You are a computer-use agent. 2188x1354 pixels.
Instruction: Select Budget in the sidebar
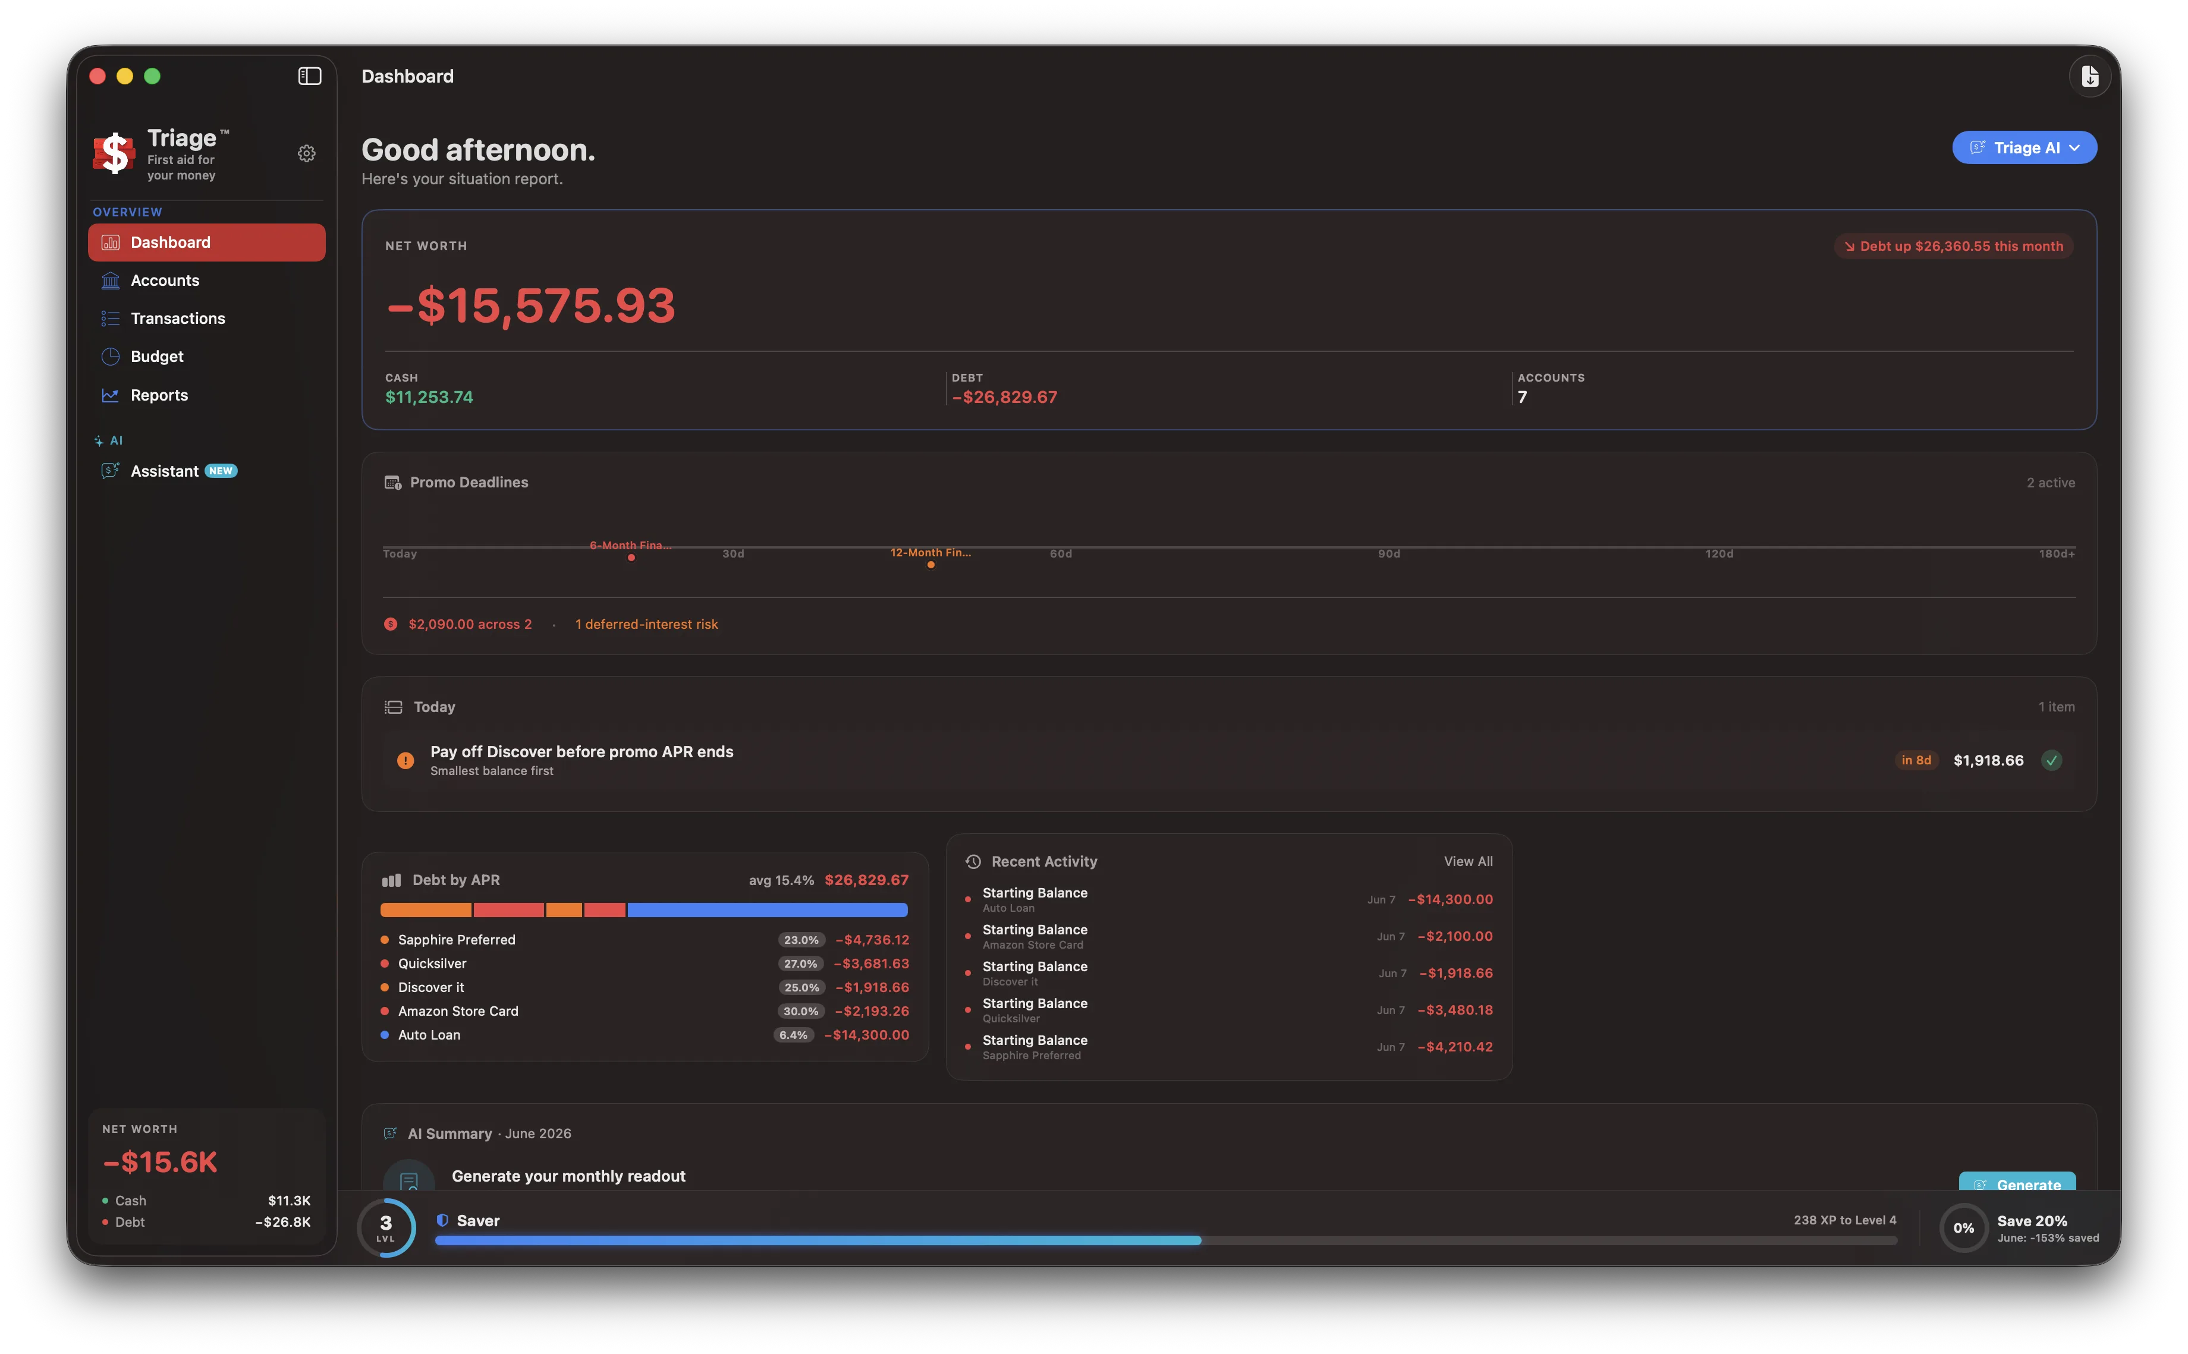(207, 357)
